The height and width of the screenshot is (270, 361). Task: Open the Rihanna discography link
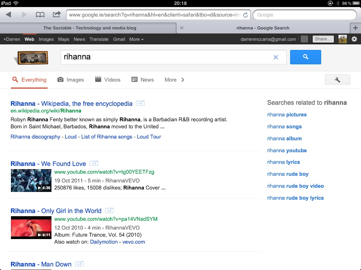coord(35,137)
